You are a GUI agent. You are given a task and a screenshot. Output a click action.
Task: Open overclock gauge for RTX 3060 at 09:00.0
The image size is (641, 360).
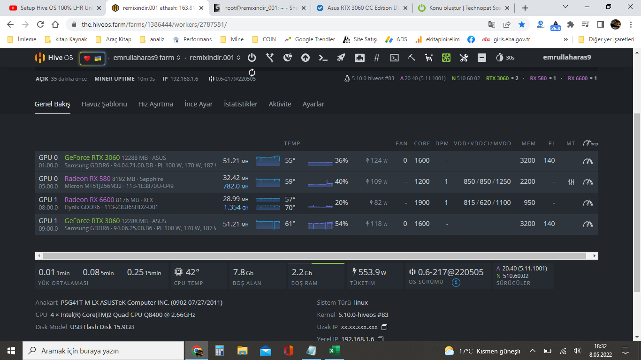point(588,224)
